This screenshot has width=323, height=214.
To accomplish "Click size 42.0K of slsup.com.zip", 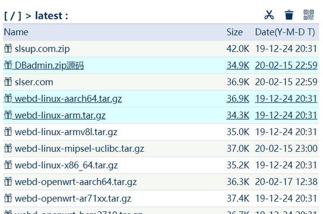I will click(x=238, y=49).
